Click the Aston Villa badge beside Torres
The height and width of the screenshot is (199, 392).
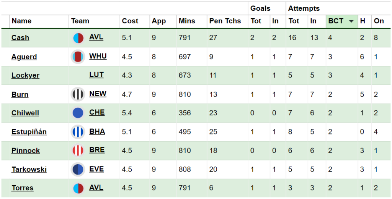tap(78, 188)
